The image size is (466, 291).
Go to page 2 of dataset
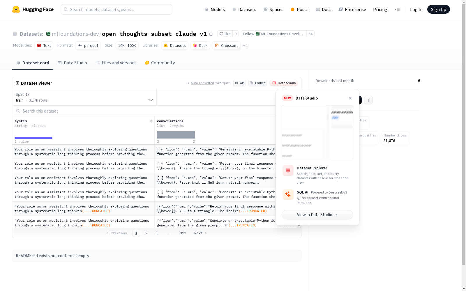tap(146, 233)
